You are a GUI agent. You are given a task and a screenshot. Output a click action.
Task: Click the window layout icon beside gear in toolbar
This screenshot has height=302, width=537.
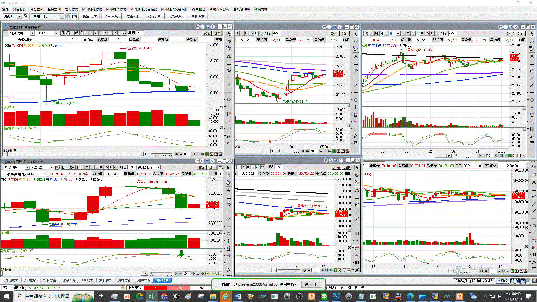pos(75,16)
